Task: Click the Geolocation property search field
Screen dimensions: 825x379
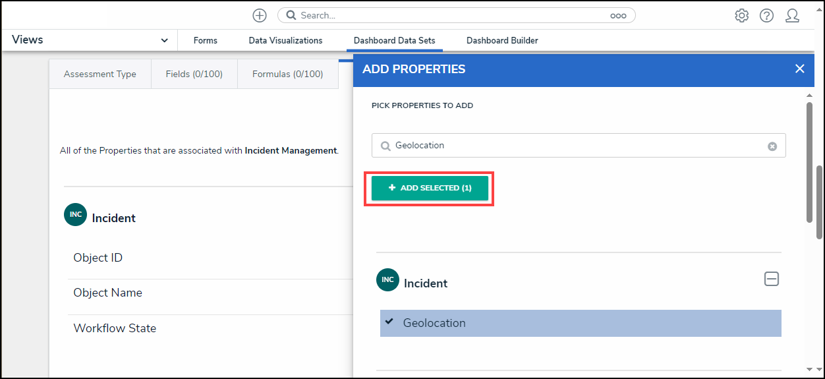Action: [x=573, y=146]
